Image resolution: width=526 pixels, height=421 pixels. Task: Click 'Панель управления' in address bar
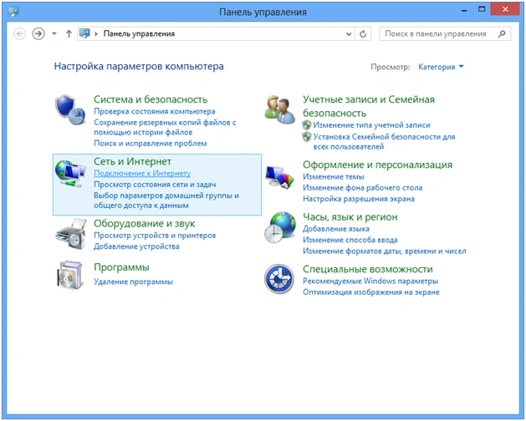(x=139, y=34)
